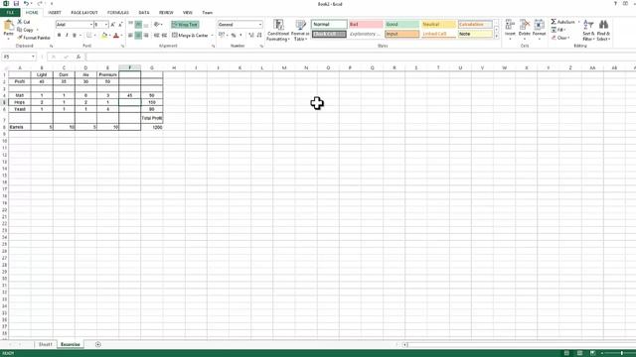Add a new sheet with plus button
Image resolution: width=636 pixels, height=357 pixels.
coord(97,344)
